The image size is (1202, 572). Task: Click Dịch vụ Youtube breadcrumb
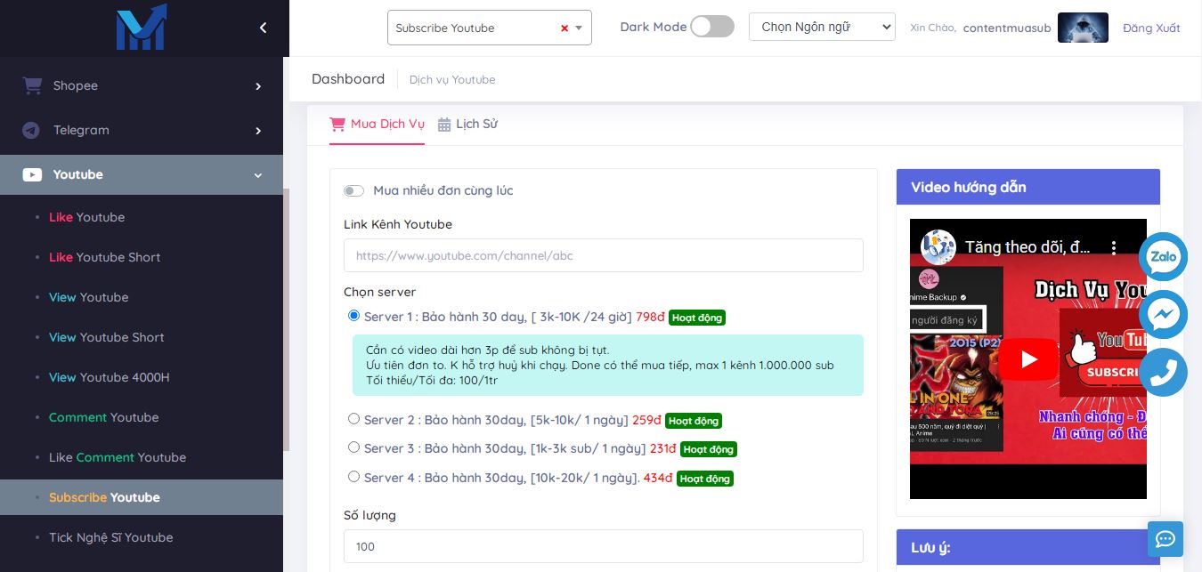click(x=452, y=79)
